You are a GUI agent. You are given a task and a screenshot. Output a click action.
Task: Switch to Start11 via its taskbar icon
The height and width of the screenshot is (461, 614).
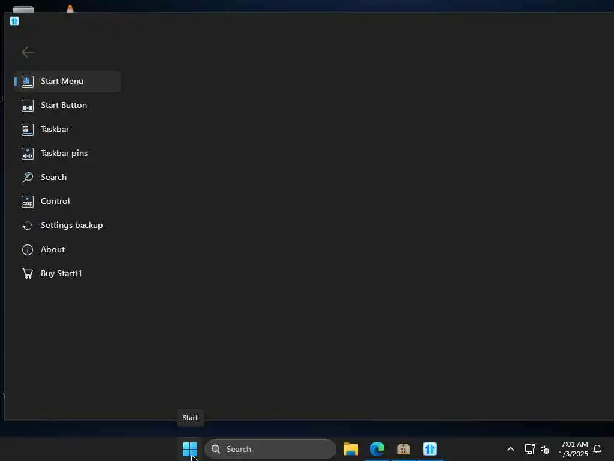tap(429, 449)
